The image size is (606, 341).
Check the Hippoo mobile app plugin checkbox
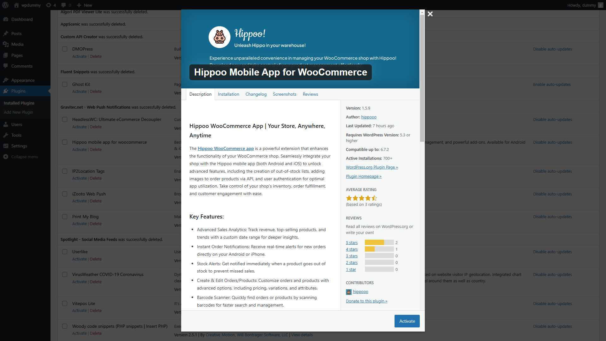(65, 142)
